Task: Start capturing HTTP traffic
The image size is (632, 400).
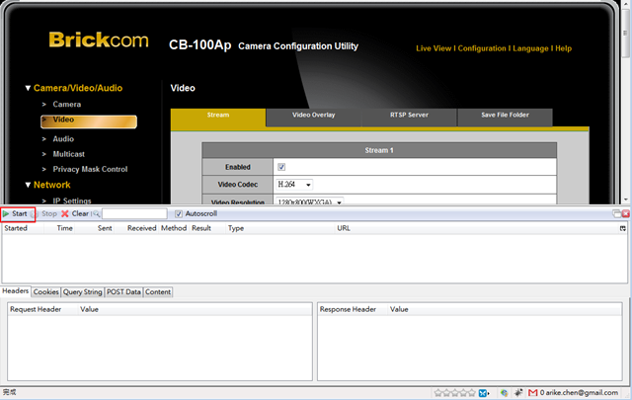Action: [x=16, y=213]
